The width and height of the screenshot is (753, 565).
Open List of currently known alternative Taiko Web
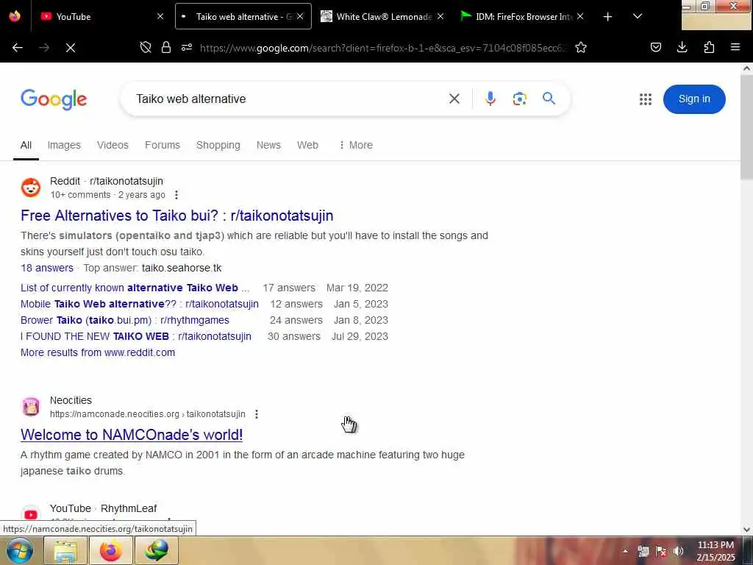coord(135,288)
